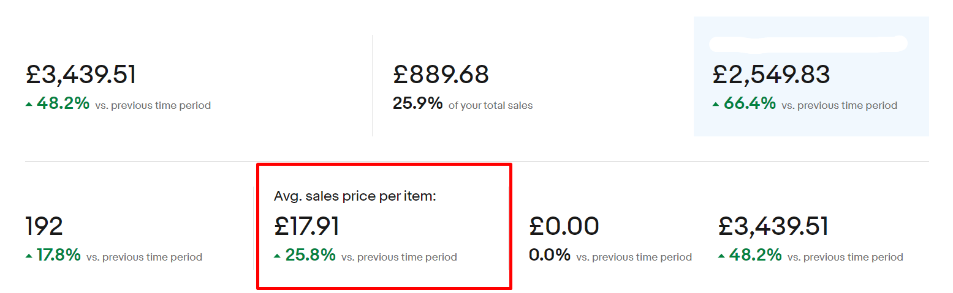Click the 0.0% change value
Viewport: 953px width, 293px height.
[x=549, y=256]
